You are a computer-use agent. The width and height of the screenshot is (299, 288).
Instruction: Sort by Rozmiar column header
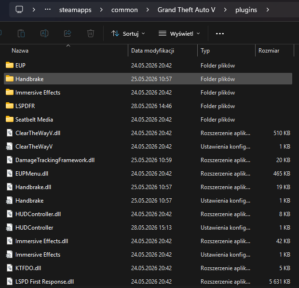click(269, 51)
